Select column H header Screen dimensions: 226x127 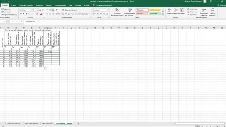[x=56, y=28]
